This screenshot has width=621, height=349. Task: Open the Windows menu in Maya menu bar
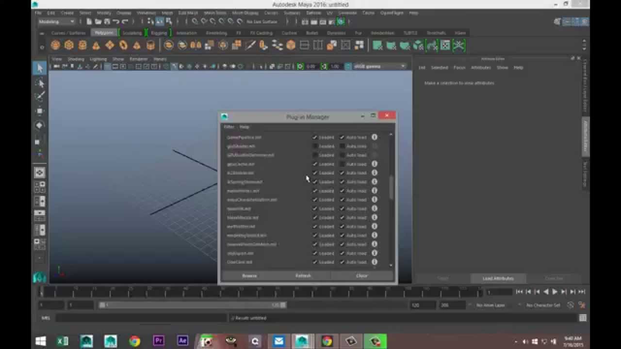146,13
